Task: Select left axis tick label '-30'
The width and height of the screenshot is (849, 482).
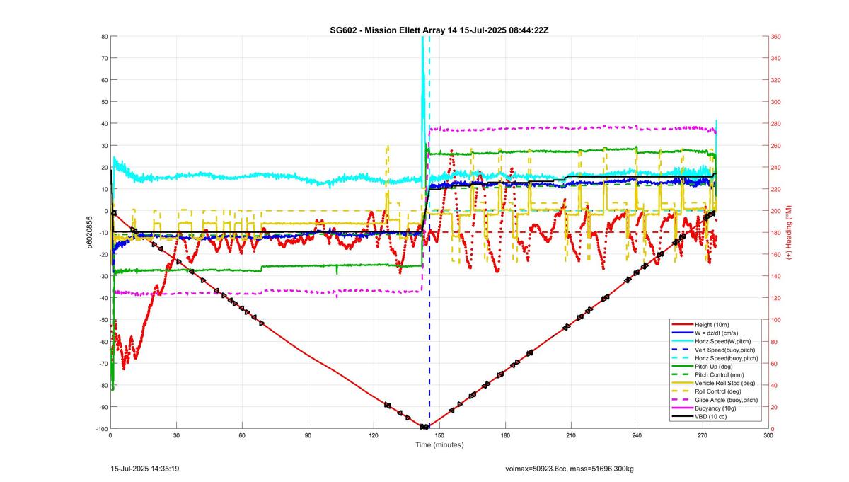Action: (102, 276)
